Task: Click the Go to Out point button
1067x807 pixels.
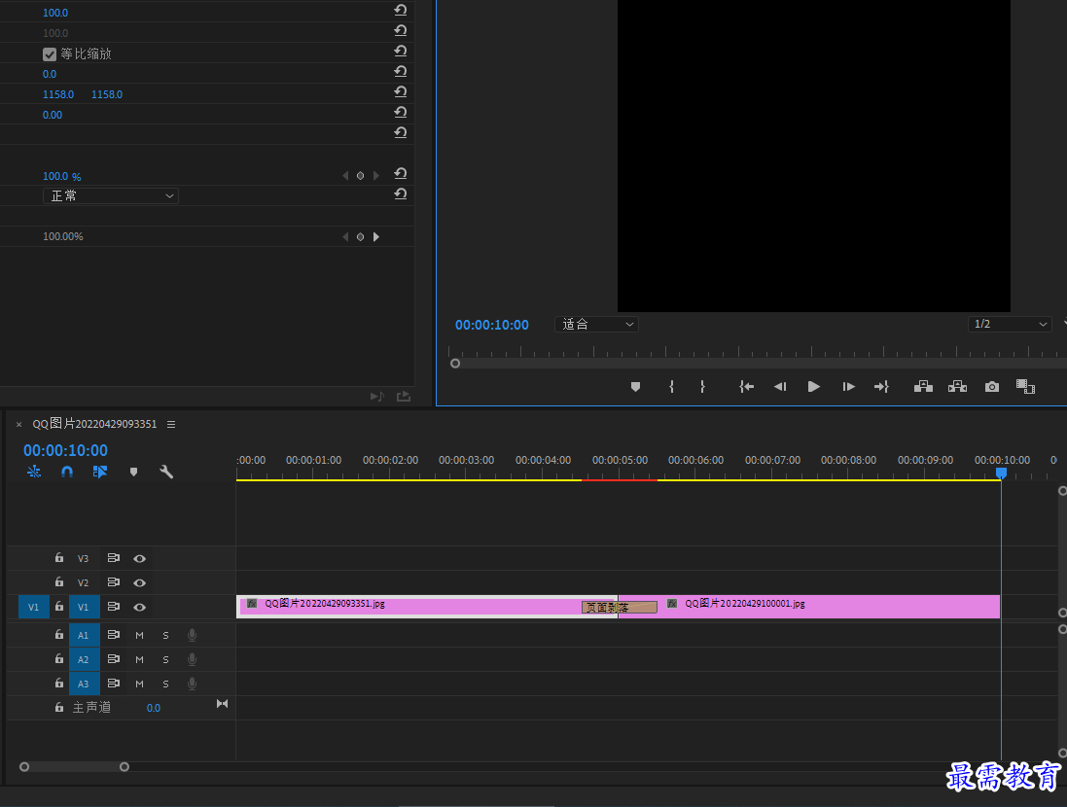Action: pyautogui.click(x=881, y=387)
